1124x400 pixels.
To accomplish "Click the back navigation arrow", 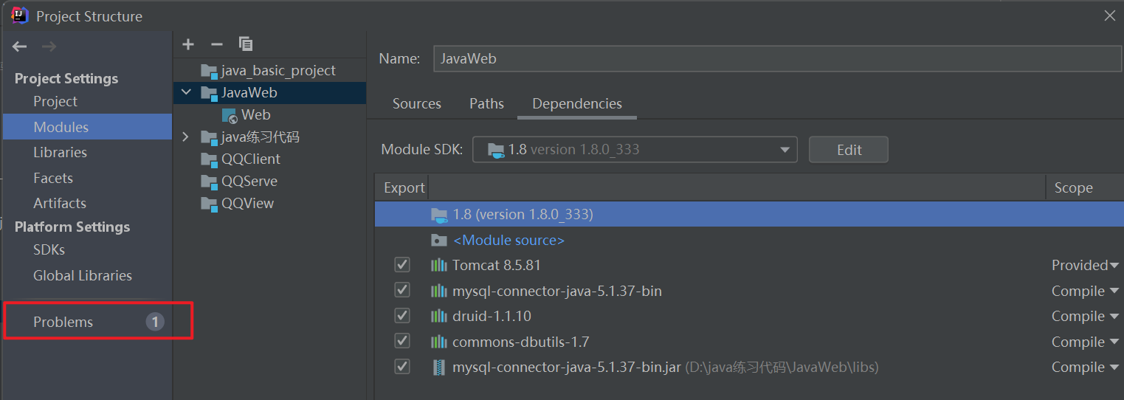I will click(20, 46).
